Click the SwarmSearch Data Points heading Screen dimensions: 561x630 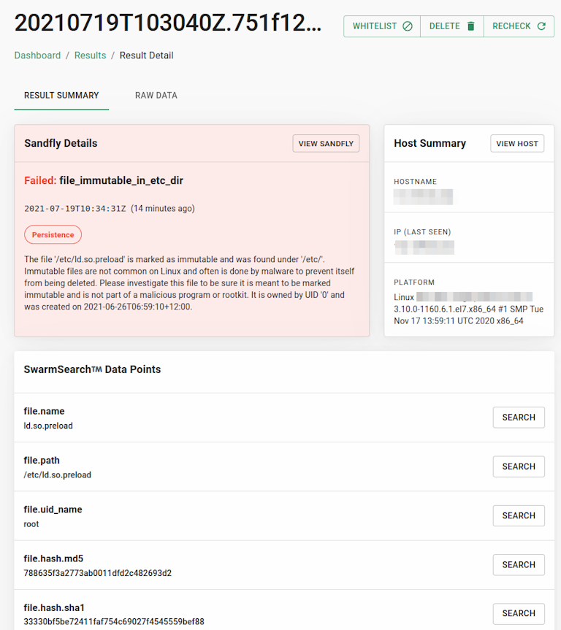coord(92,369)
